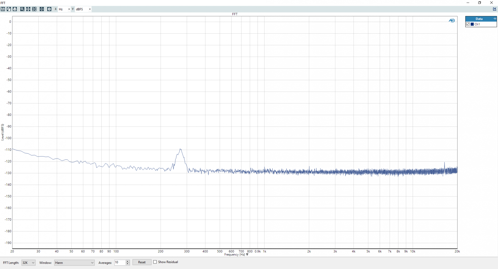Click the copy graph icon
498x269 pixels.
pos(9,9)
